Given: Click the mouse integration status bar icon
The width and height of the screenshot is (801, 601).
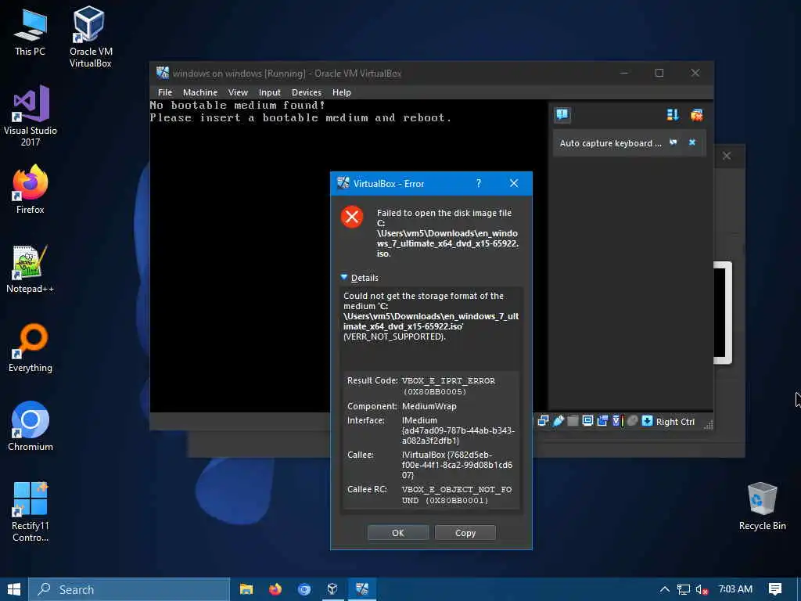Looking at the screenshot, I should [632, 420].
